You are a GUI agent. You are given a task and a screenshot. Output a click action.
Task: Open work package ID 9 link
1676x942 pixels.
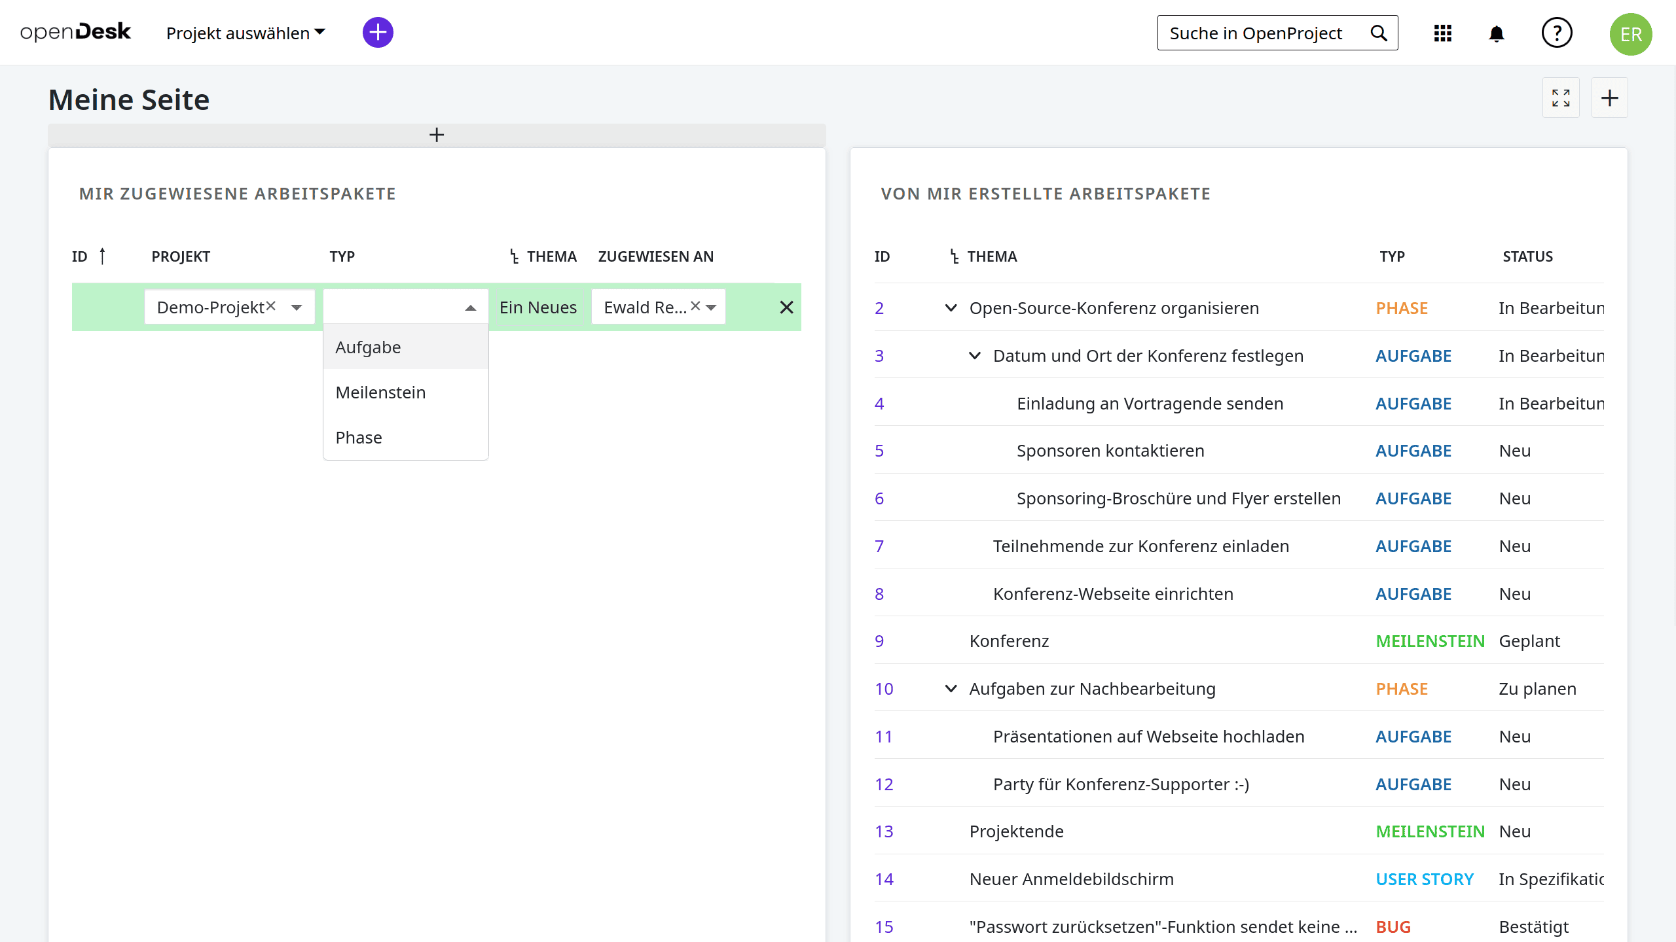coord(879,641)
